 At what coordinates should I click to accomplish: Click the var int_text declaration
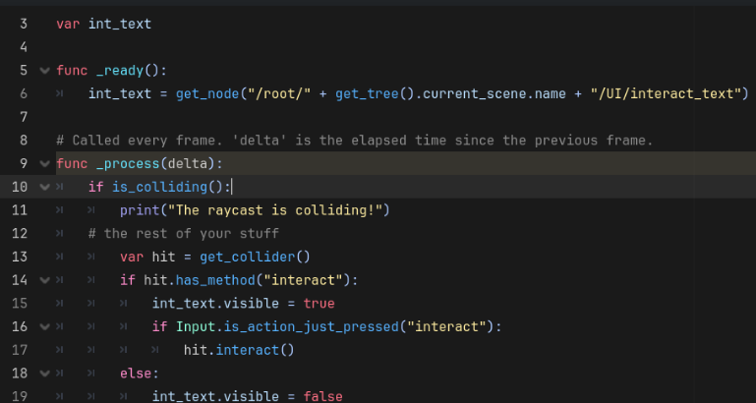(x=103, y=25)
